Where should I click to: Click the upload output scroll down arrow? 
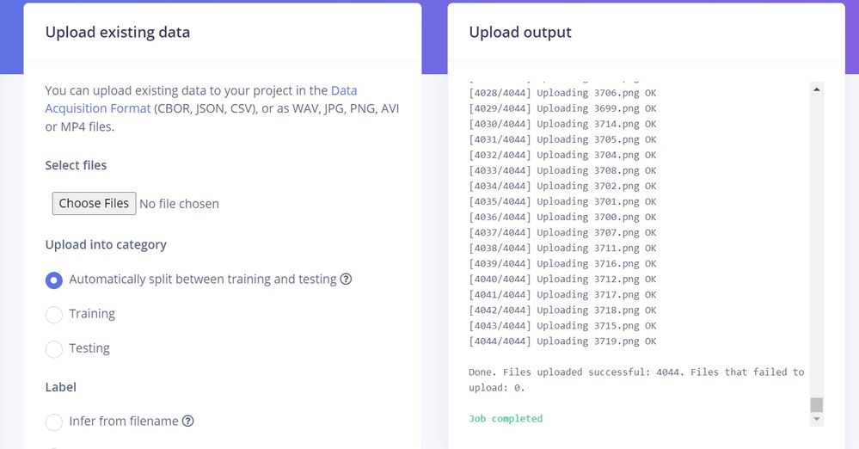[x=817, y=419]
